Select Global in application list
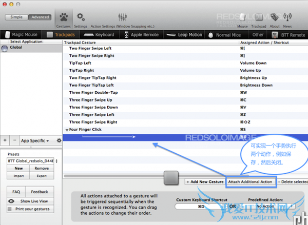This screenshot has width=308, height=225. [31, 48]
